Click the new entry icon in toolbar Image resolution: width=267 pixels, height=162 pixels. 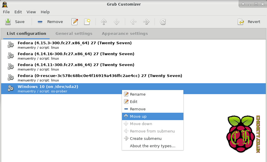click(x=87, y=22)
